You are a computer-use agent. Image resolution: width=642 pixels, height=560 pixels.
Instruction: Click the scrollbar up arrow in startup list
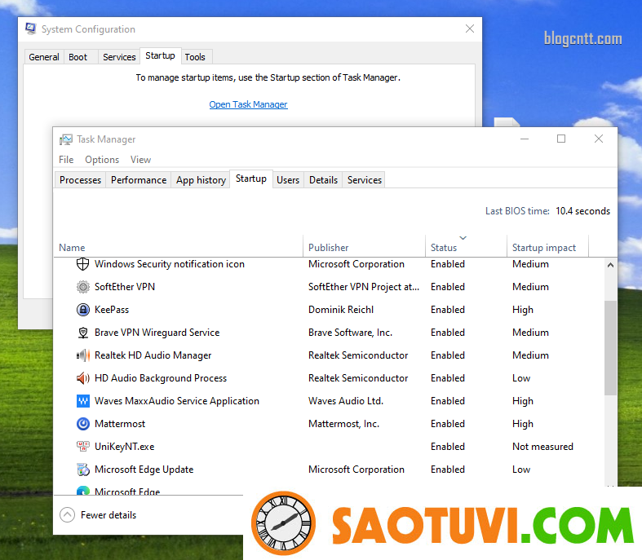(611, 265)
